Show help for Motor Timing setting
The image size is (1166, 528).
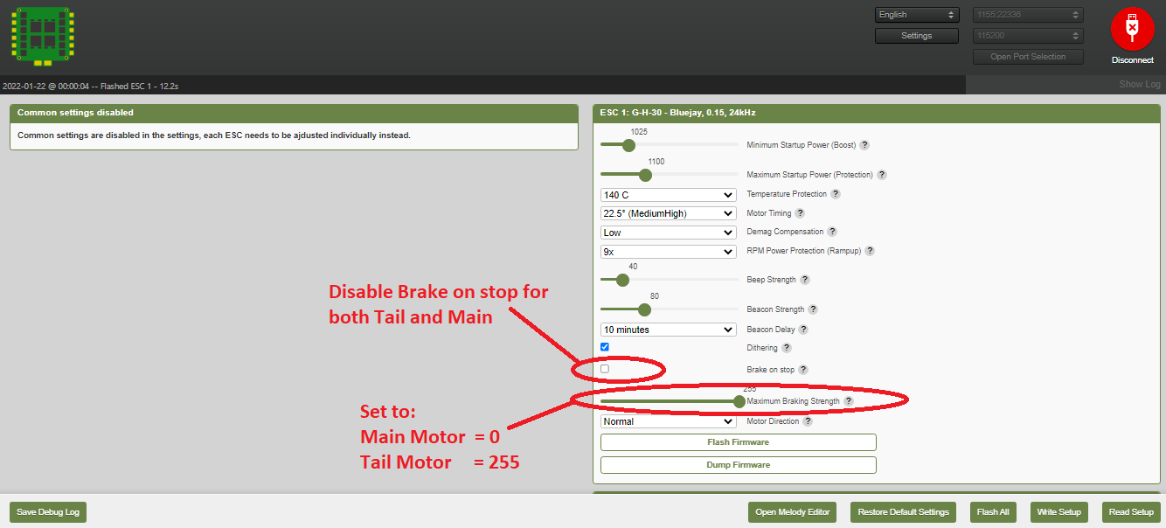[799, 213]
